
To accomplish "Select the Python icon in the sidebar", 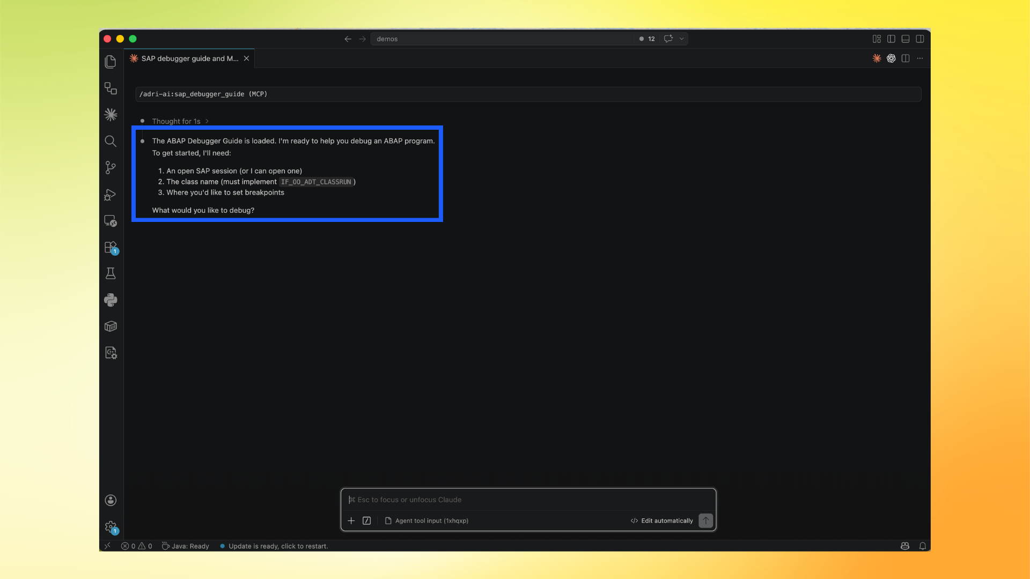I will (x=111, y=300).
